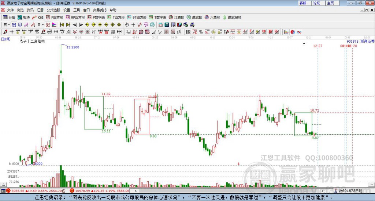The width and height of the screenshot is (375, 201).
Task: Select the red fan lines tool
Action: (135, 32)
